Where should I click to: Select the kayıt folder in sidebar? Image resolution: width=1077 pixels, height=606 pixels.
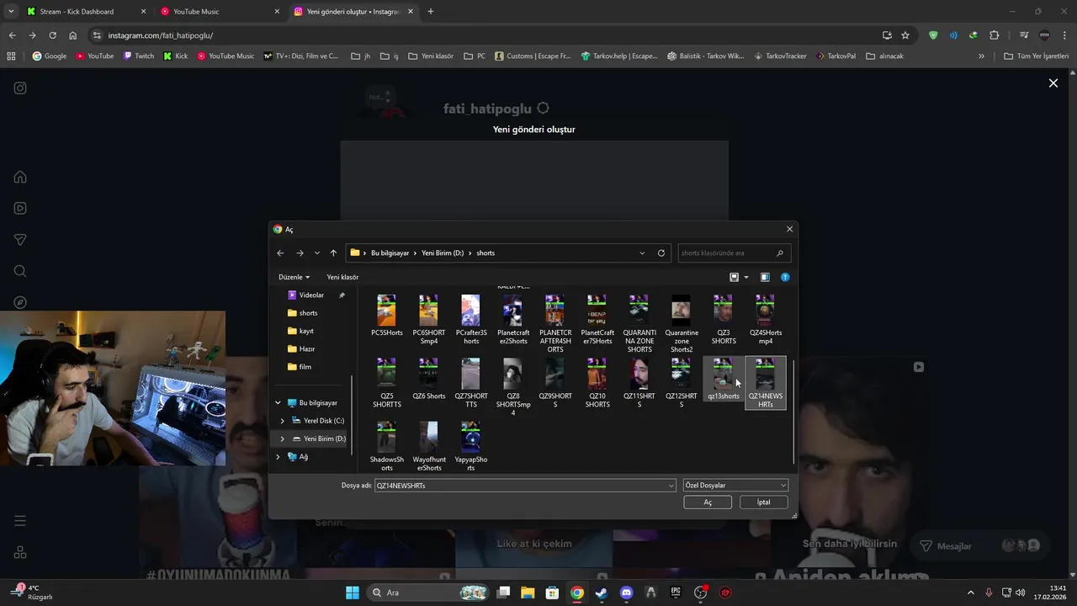pos(306,331)
